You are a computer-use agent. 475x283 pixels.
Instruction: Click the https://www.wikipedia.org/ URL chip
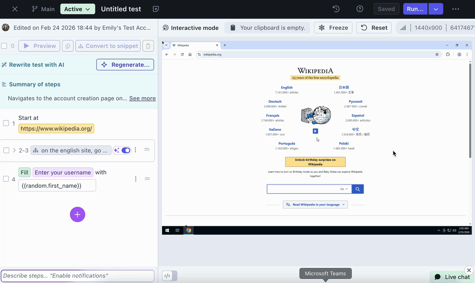56,128
